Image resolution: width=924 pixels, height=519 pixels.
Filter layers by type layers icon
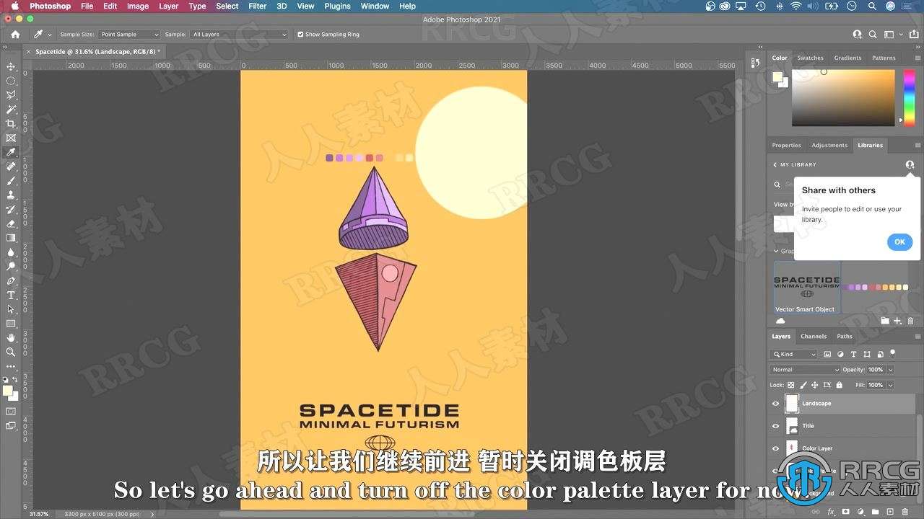(x=853, y=354)
